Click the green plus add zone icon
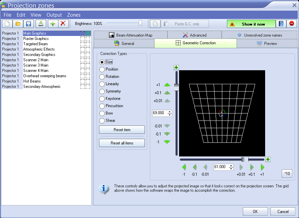The height and width of the screenshot is (218, 299). (x=52, y=24)
